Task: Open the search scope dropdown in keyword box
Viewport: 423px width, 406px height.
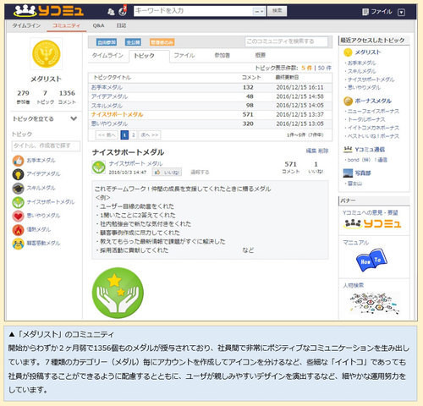Action: [x=259, y=11]
